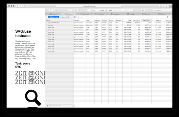Download web archive icon in inspector
This screenshot has height=117, width=179.
(x=76, y=10)
